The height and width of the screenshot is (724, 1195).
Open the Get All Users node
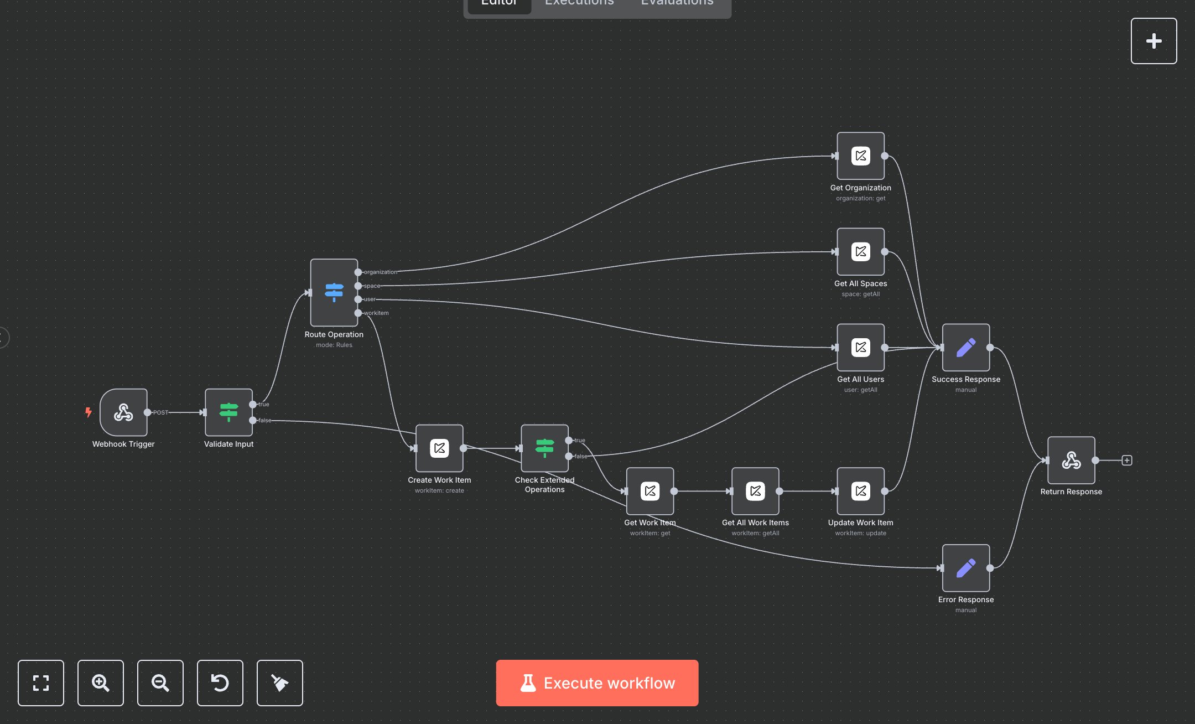click(x=860, y=348)
